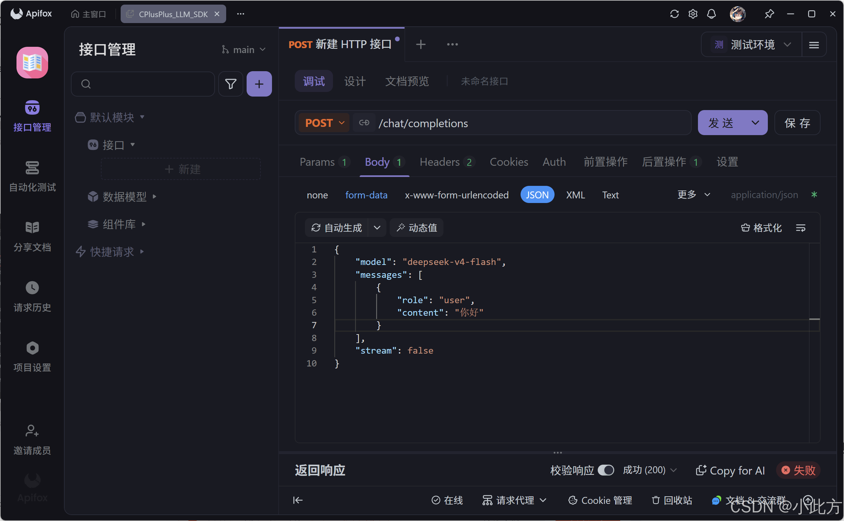Switch to the 文档预览 tab
844x521 pixels.
pyautogui.click(x=407, y=81)
